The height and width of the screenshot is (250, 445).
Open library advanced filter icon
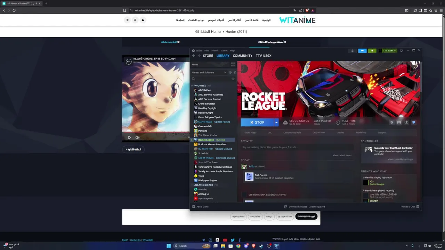[233, 79]
